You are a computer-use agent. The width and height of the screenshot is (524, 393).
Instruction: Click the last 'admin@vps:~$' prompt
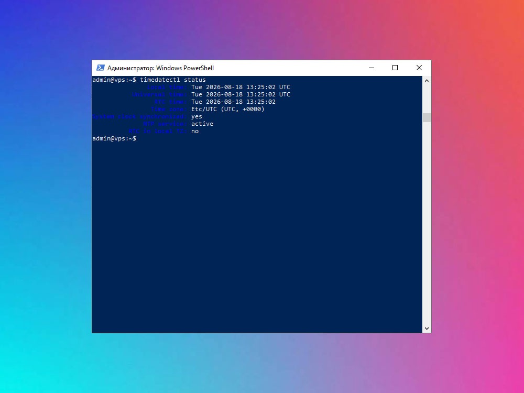coord(114,138)
